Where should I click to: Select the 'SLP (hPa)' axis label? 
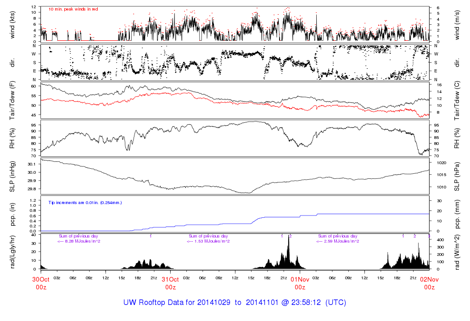click(x=457, y=177)
